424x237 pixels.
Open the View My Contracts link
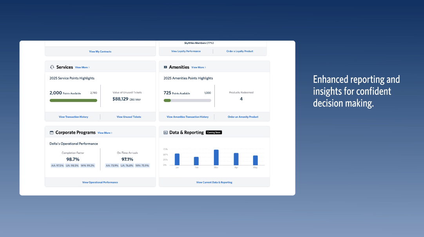pos(100,52)
